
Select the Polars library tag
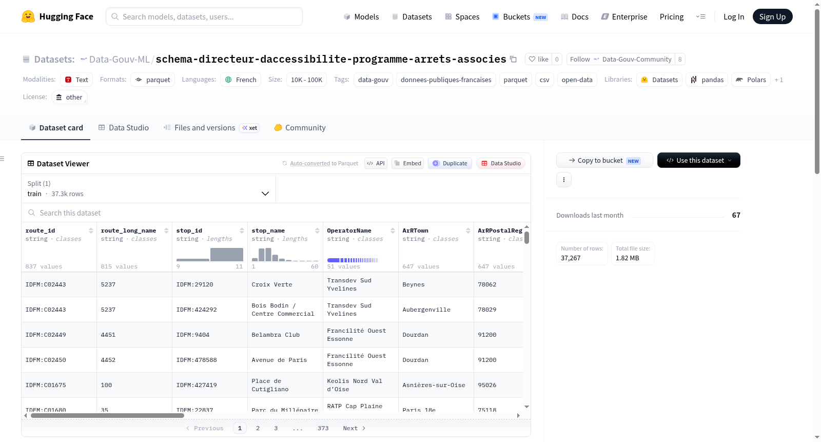[x=751, y=80]
